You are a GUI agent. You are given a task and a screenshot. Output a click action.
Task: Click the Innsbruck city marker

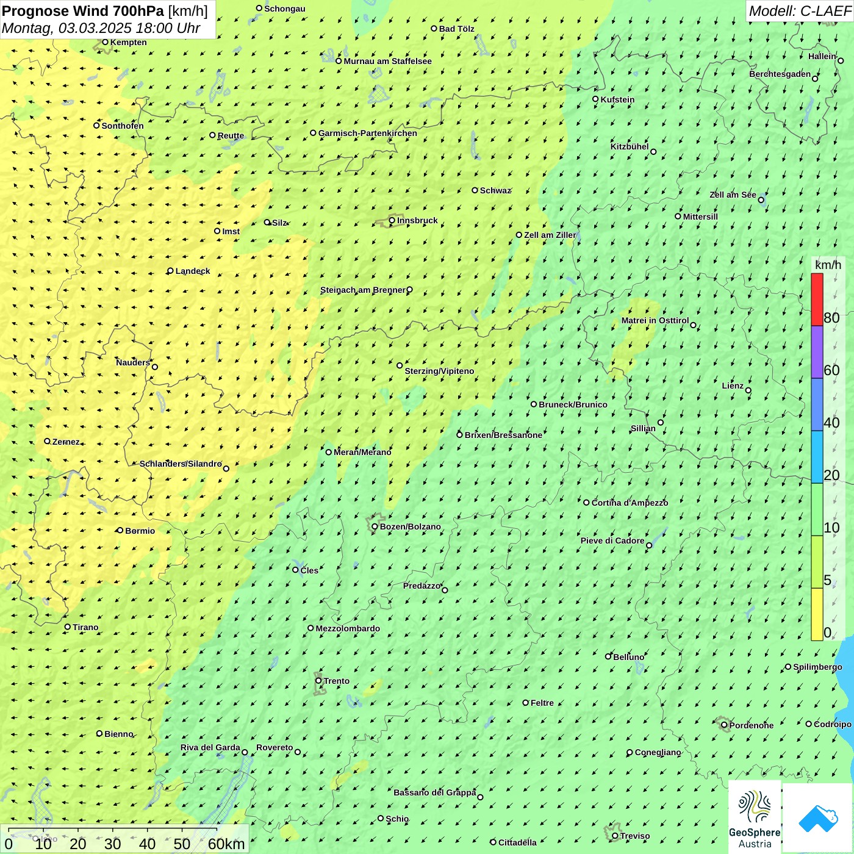click(392, 220)
